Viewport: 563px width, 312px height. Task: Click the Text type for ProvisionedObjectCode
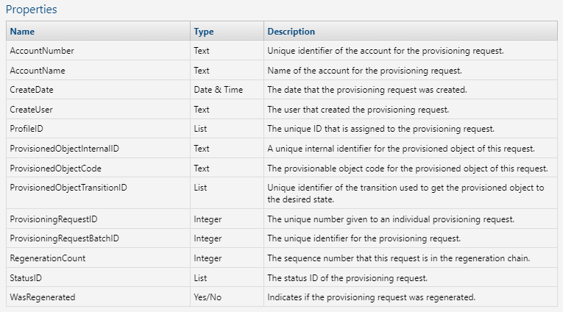click(202, 169)
